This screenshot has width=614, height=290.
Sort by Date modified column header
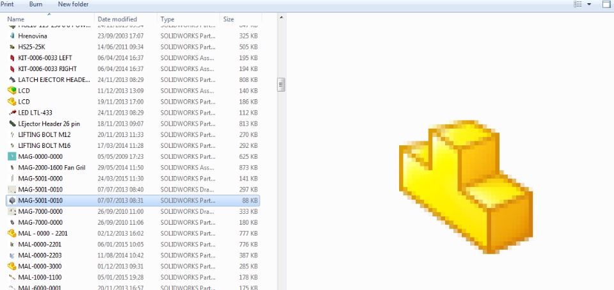pyautogui.click(x=118, y=19)
